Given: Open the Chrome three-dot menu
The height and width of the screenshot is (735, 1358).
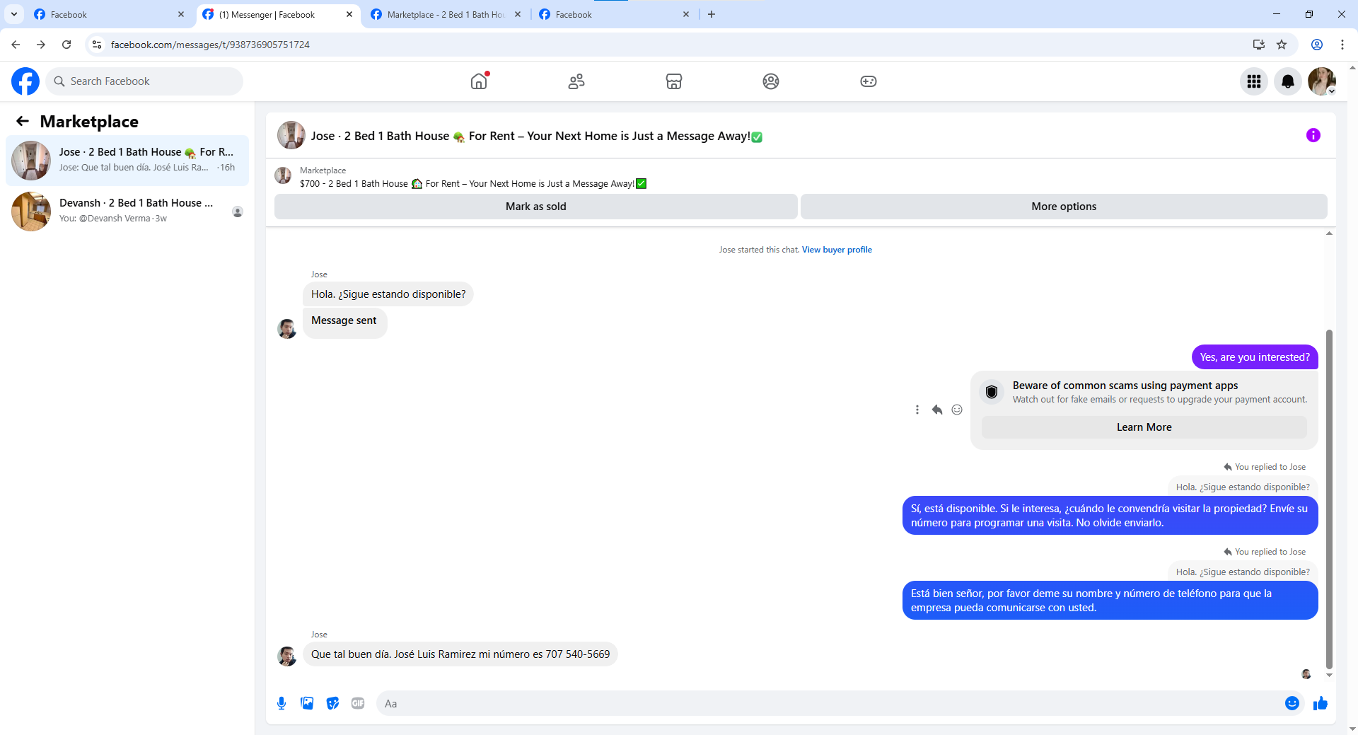Looking at the screenshot, I should [1342, 45].
